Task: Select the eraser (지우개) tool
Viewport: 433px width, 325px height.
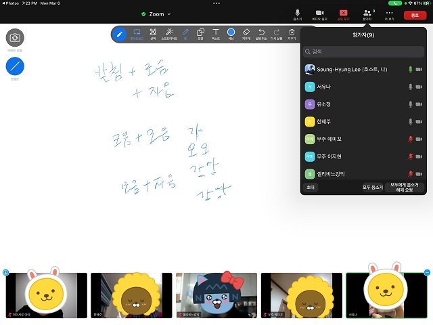Action: pyautogui.click(x=246, y=35)
